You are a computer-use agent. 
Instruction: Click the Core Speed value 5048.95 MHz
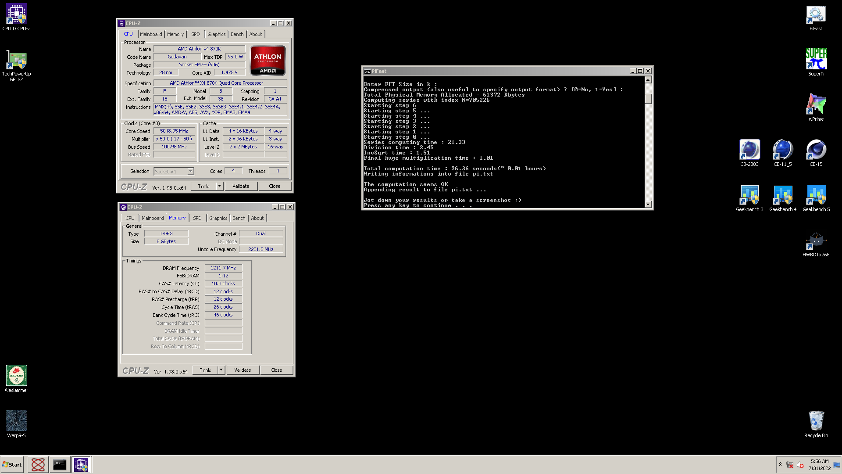coord(174,131)
